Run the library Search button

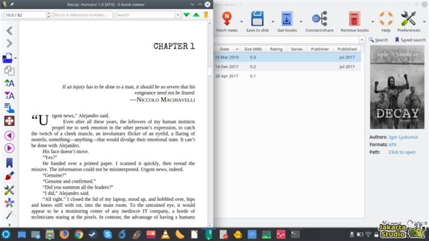tap(378, 40)
